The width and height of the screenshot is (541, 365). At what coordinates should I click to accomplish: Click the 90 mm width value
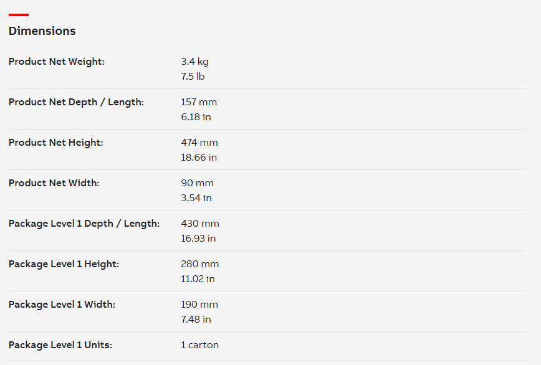click(198, 183)
